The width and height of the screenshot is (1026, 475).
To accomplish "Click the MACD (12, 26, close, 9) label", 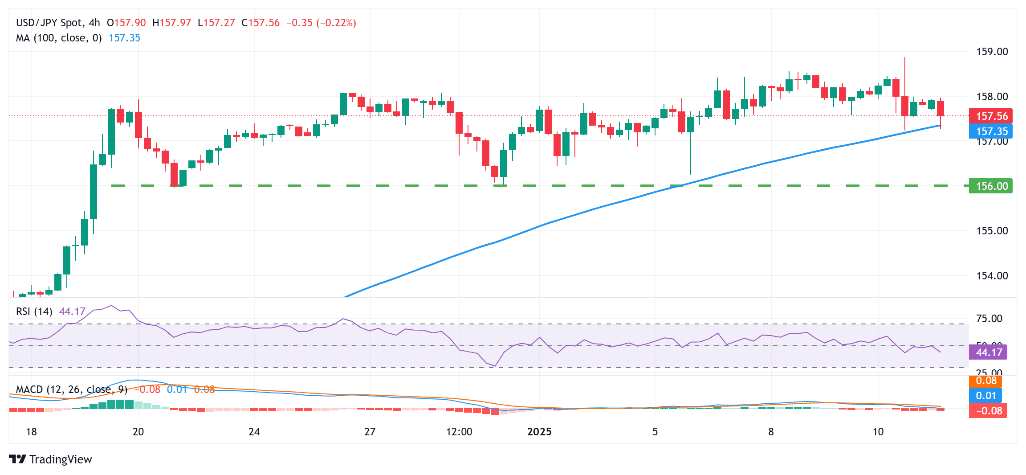I will [x=72, y=389].
